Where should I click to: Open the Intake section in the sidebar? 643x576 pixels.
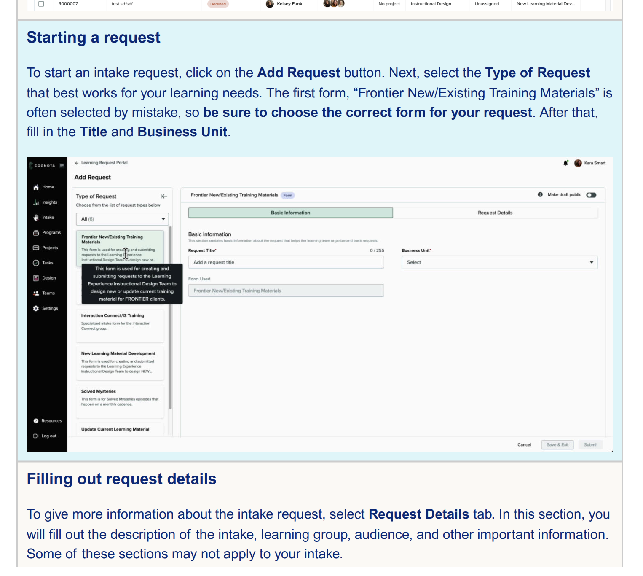pyautogui.click(x=43, y=218)
